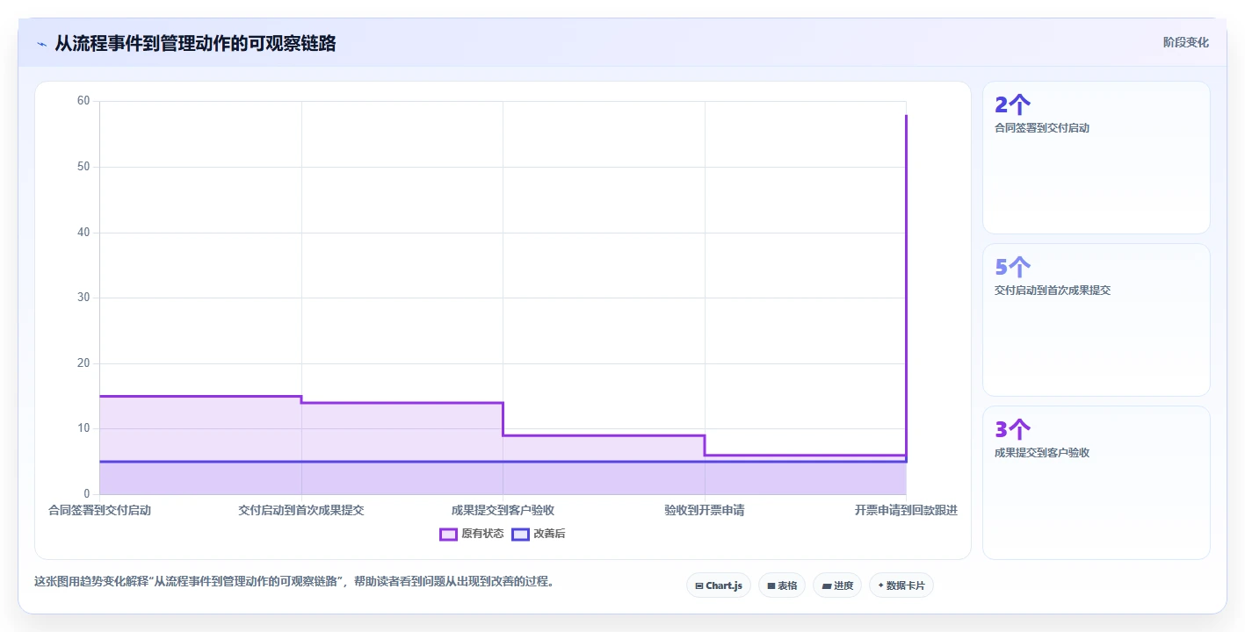Open the 5个 交付启动到首次成果提交 card
The image size is (1245, 632).
[x=1097, y=320]
